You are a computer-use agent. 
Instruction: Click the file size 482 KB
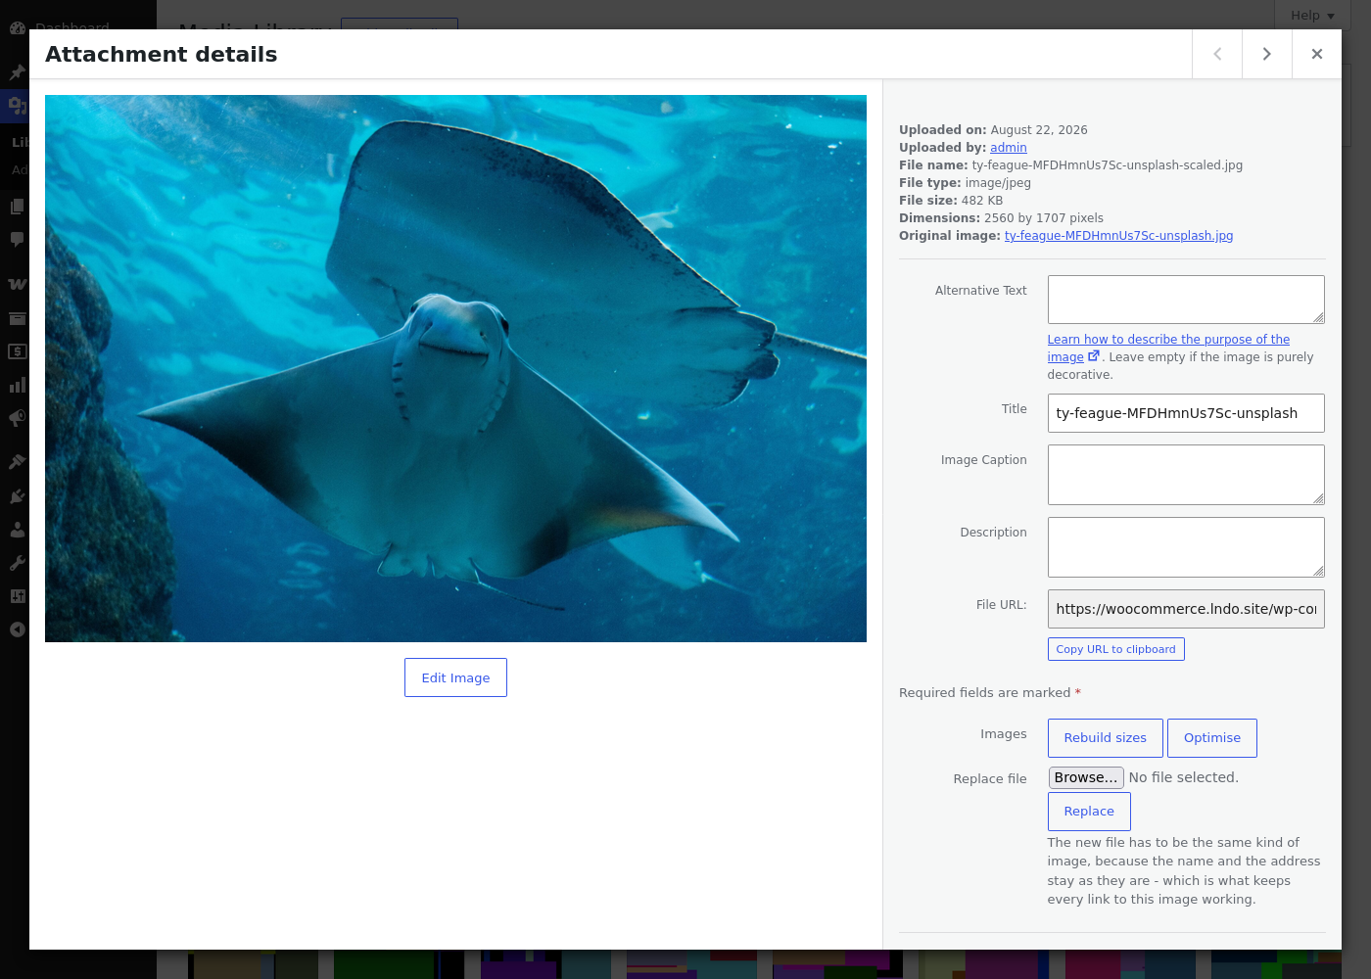(x=982, y=201)
